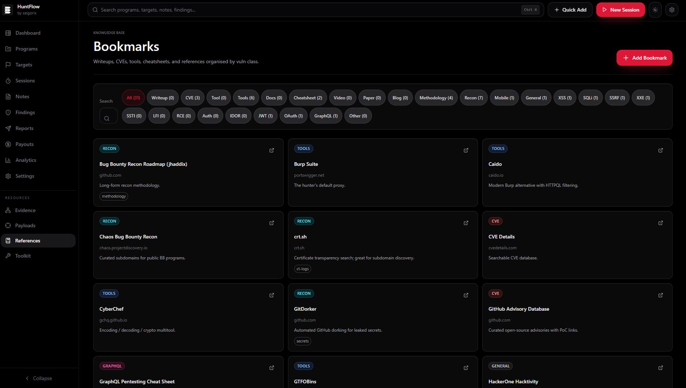Open external link for GitDorker
Screen dimensions: 686x388
(x=466, y=295)
